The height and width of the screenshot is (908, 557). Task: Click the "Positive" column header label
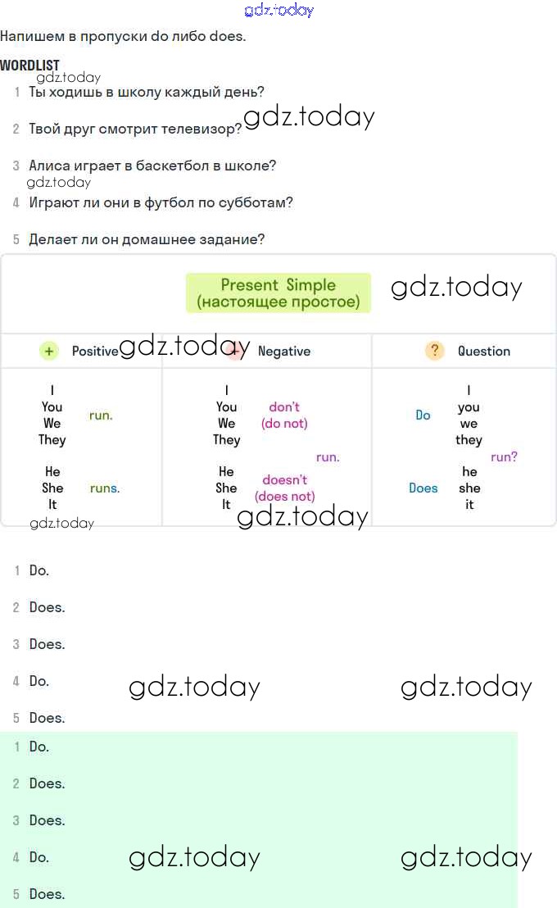(x=95, y=351)
